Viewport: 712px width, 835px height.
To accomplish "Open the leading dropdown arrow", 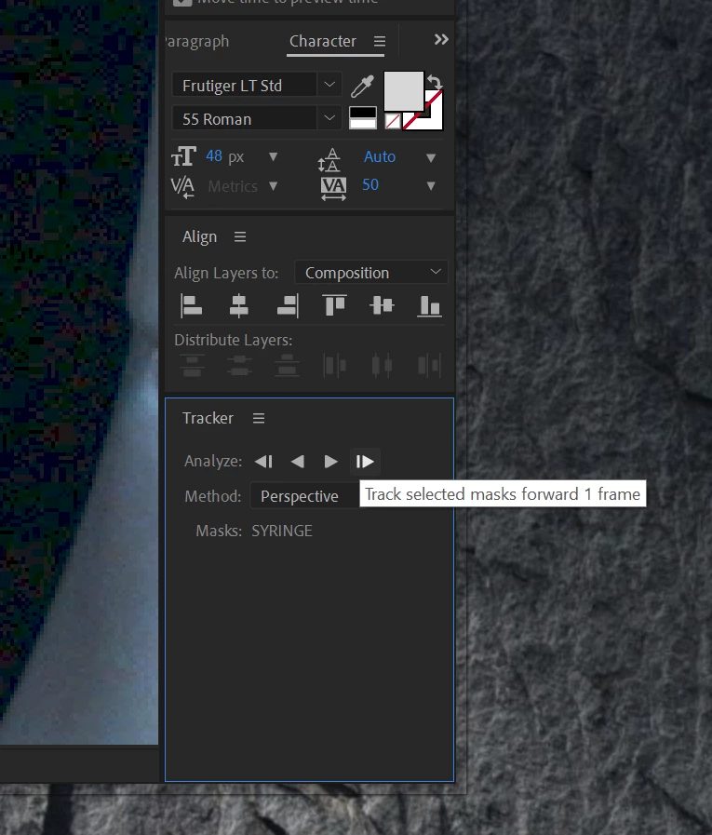I will point(431,157).
